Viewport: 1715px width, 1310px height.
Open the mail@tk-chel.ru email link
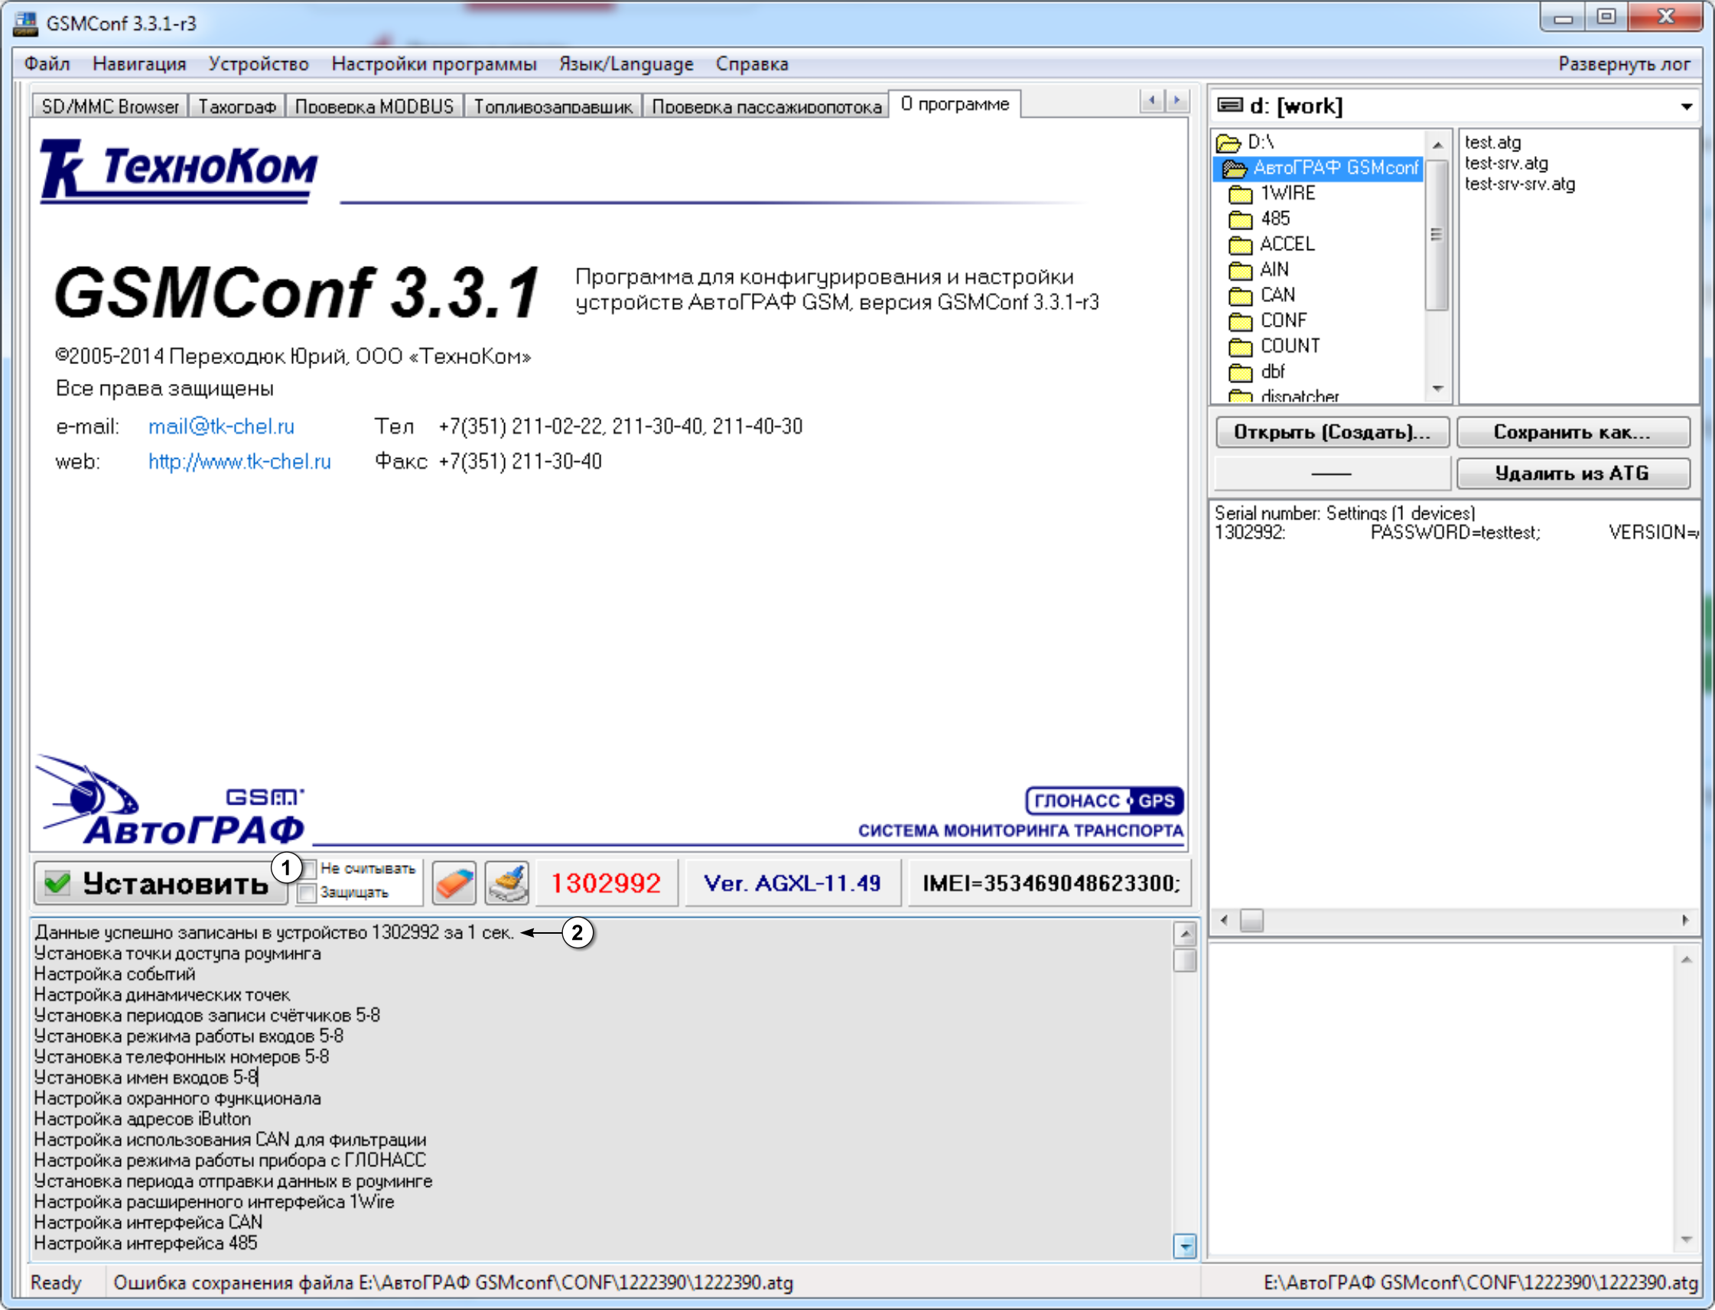222,427
